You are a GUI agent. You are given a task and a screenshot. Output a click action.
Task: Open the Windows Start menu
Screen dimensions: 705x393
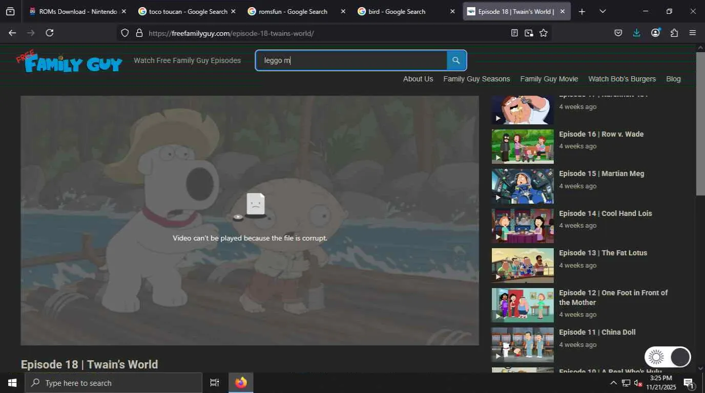[12, 383]
